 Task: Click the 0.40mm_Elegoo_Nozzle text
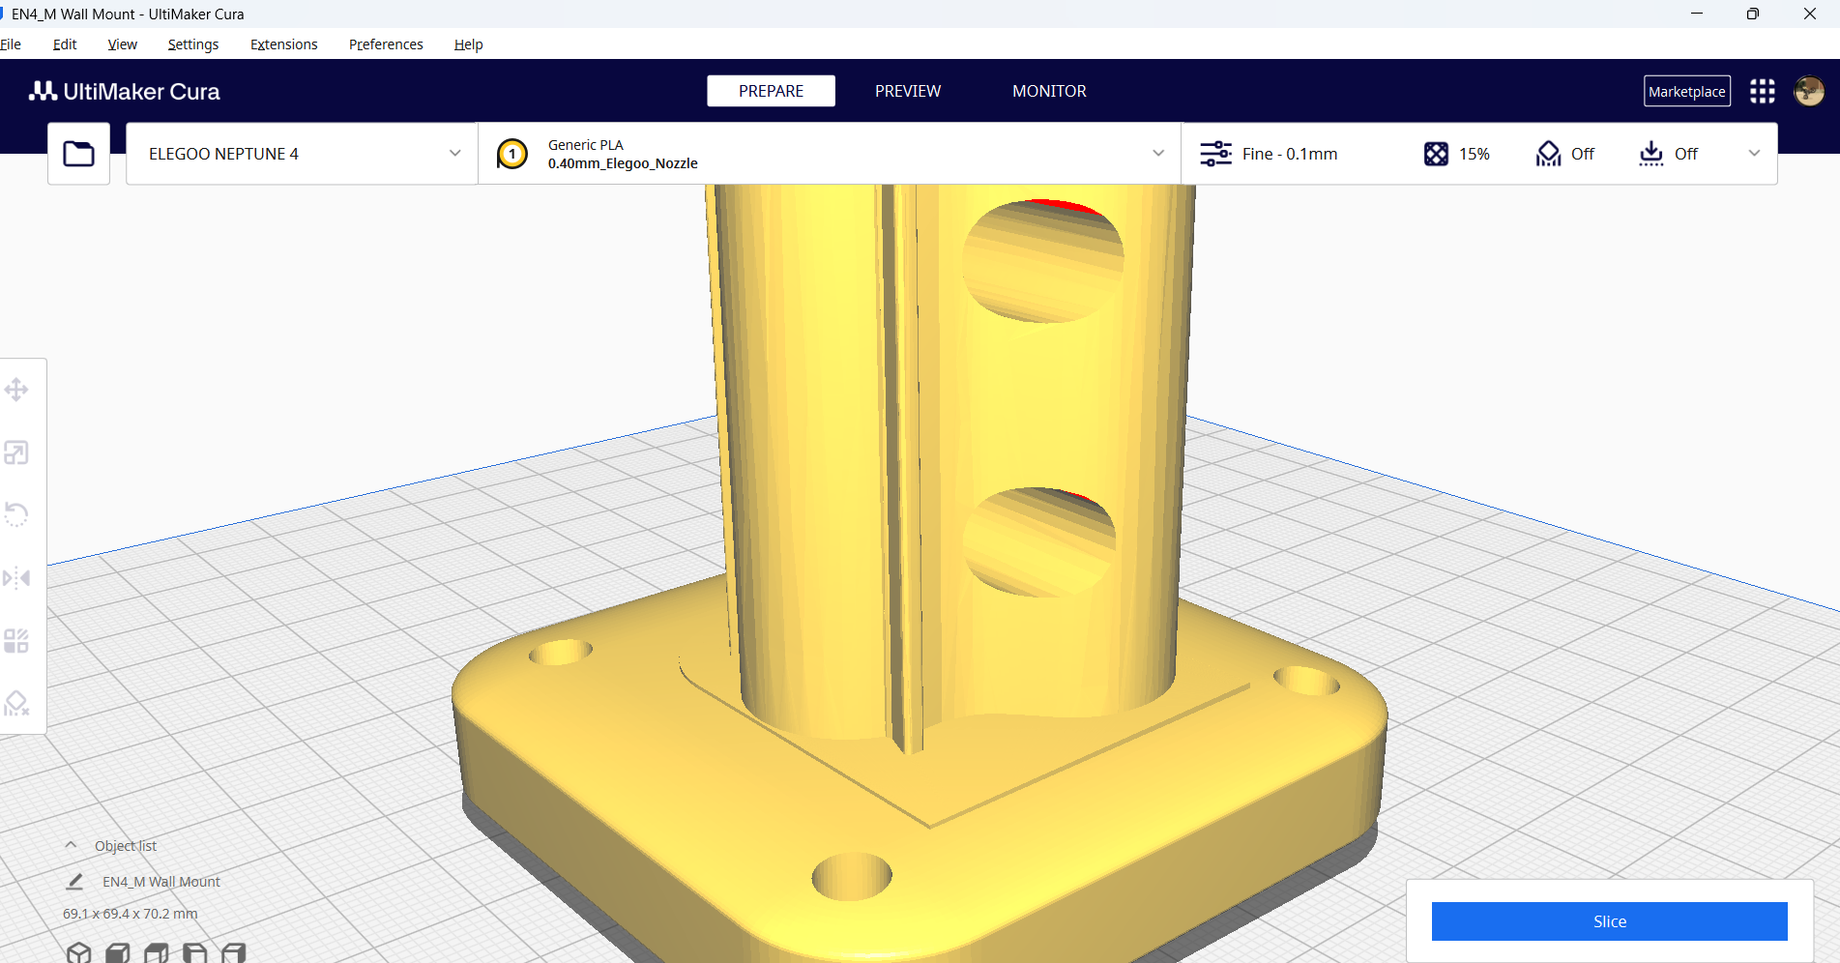coord(623,163)
